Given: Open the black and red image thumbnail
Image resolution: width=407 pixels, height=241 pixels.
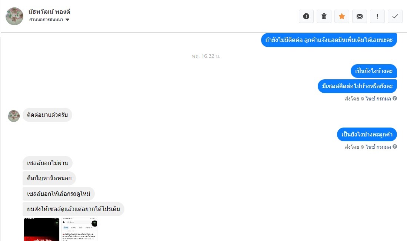Looking at the screenshot, I should click(41, 229).
